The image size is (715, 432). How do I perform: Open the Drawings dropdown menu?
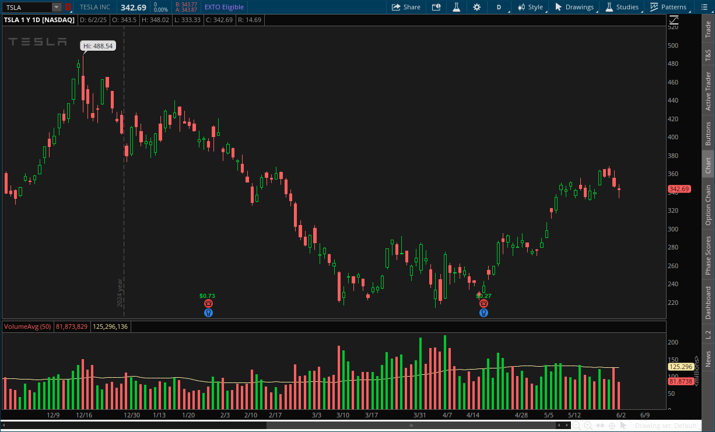click(574, 7)
